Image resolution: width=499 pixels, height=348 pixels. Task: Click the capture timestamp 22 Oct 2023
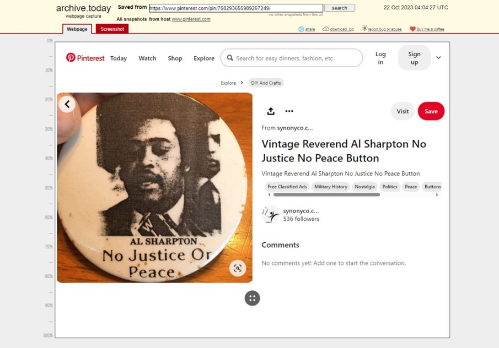click(x=416, y=7)
